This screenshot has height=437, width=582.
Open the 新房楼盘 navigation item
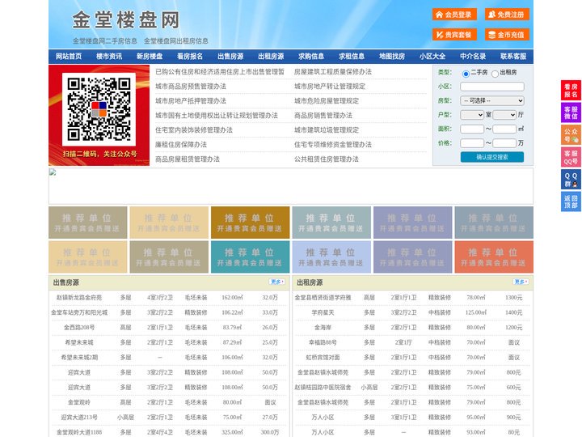[150, 57]
